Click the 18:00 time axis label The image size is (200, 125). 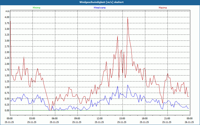[x=145, y=118]
